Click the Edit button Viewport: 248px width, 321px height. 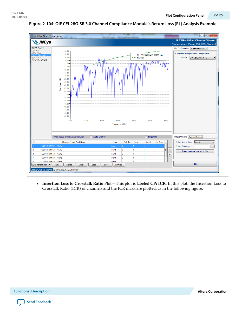pyautogui.click(x=57, y=165)
